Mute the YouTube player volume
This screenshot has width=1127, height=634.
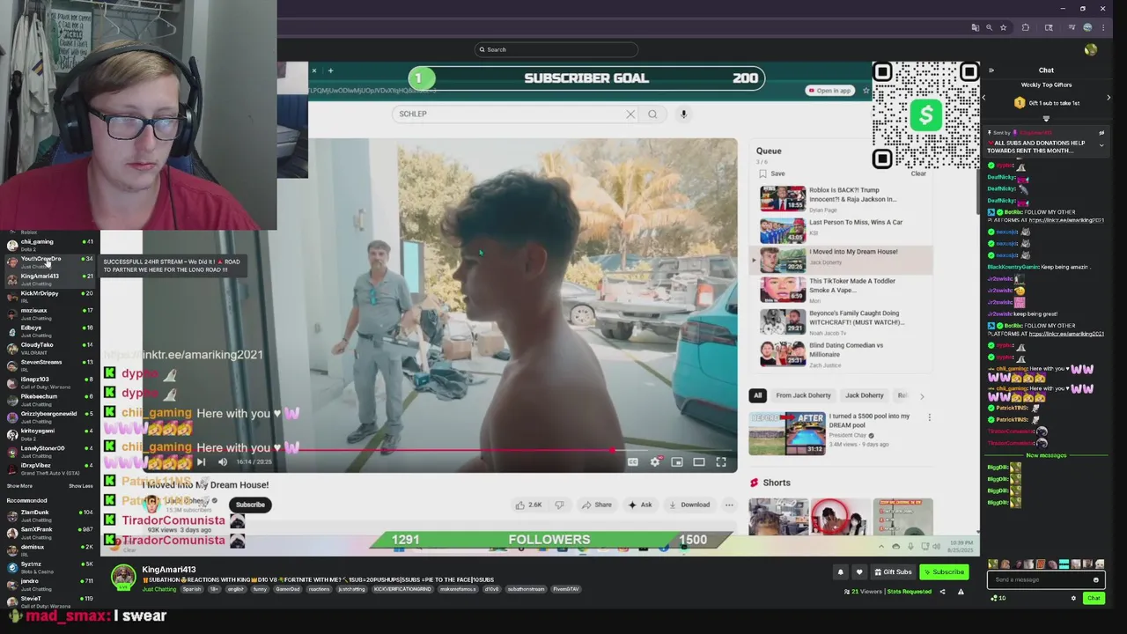(x=223, y=461)
